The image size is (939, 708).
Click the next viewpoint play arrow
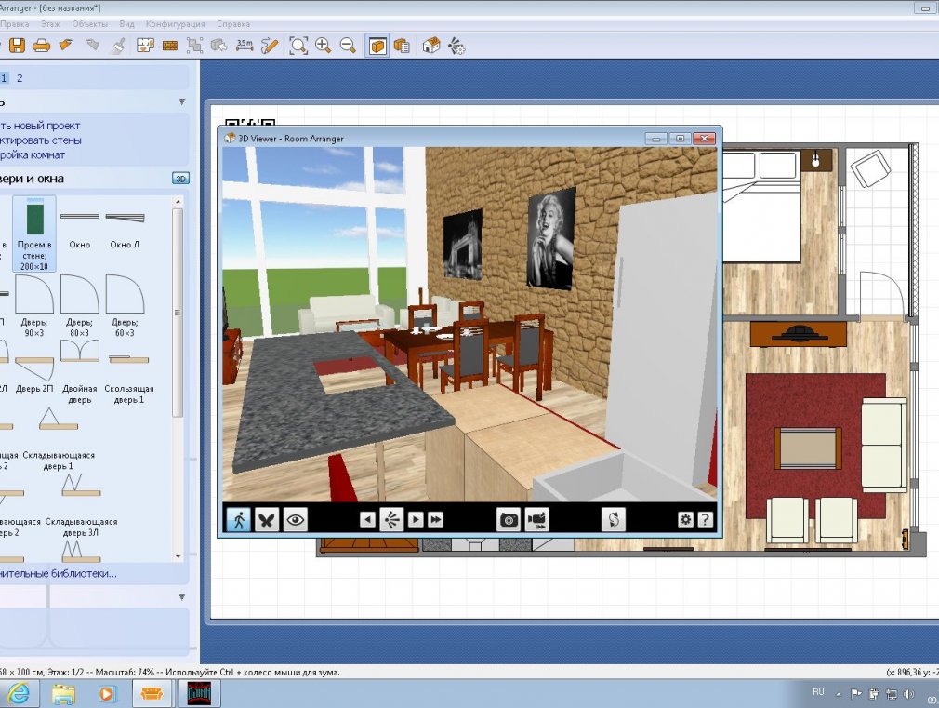(415, 519)
